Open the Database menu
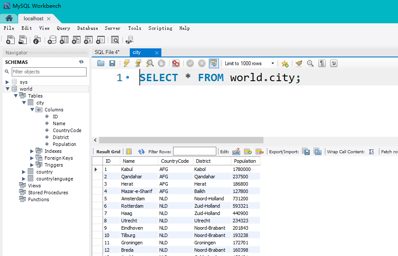The image size is (398, 256). (87, 28)
